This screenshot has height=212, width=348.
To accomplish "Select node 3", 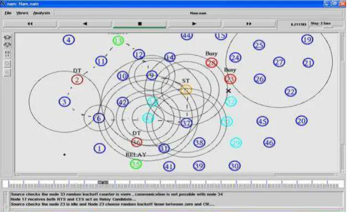I will tap(65, 102).
